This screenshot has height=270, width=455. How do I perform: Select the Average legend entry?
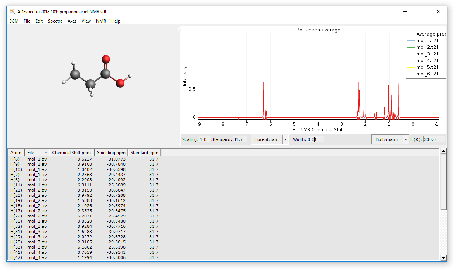click(x=426, y=34)
